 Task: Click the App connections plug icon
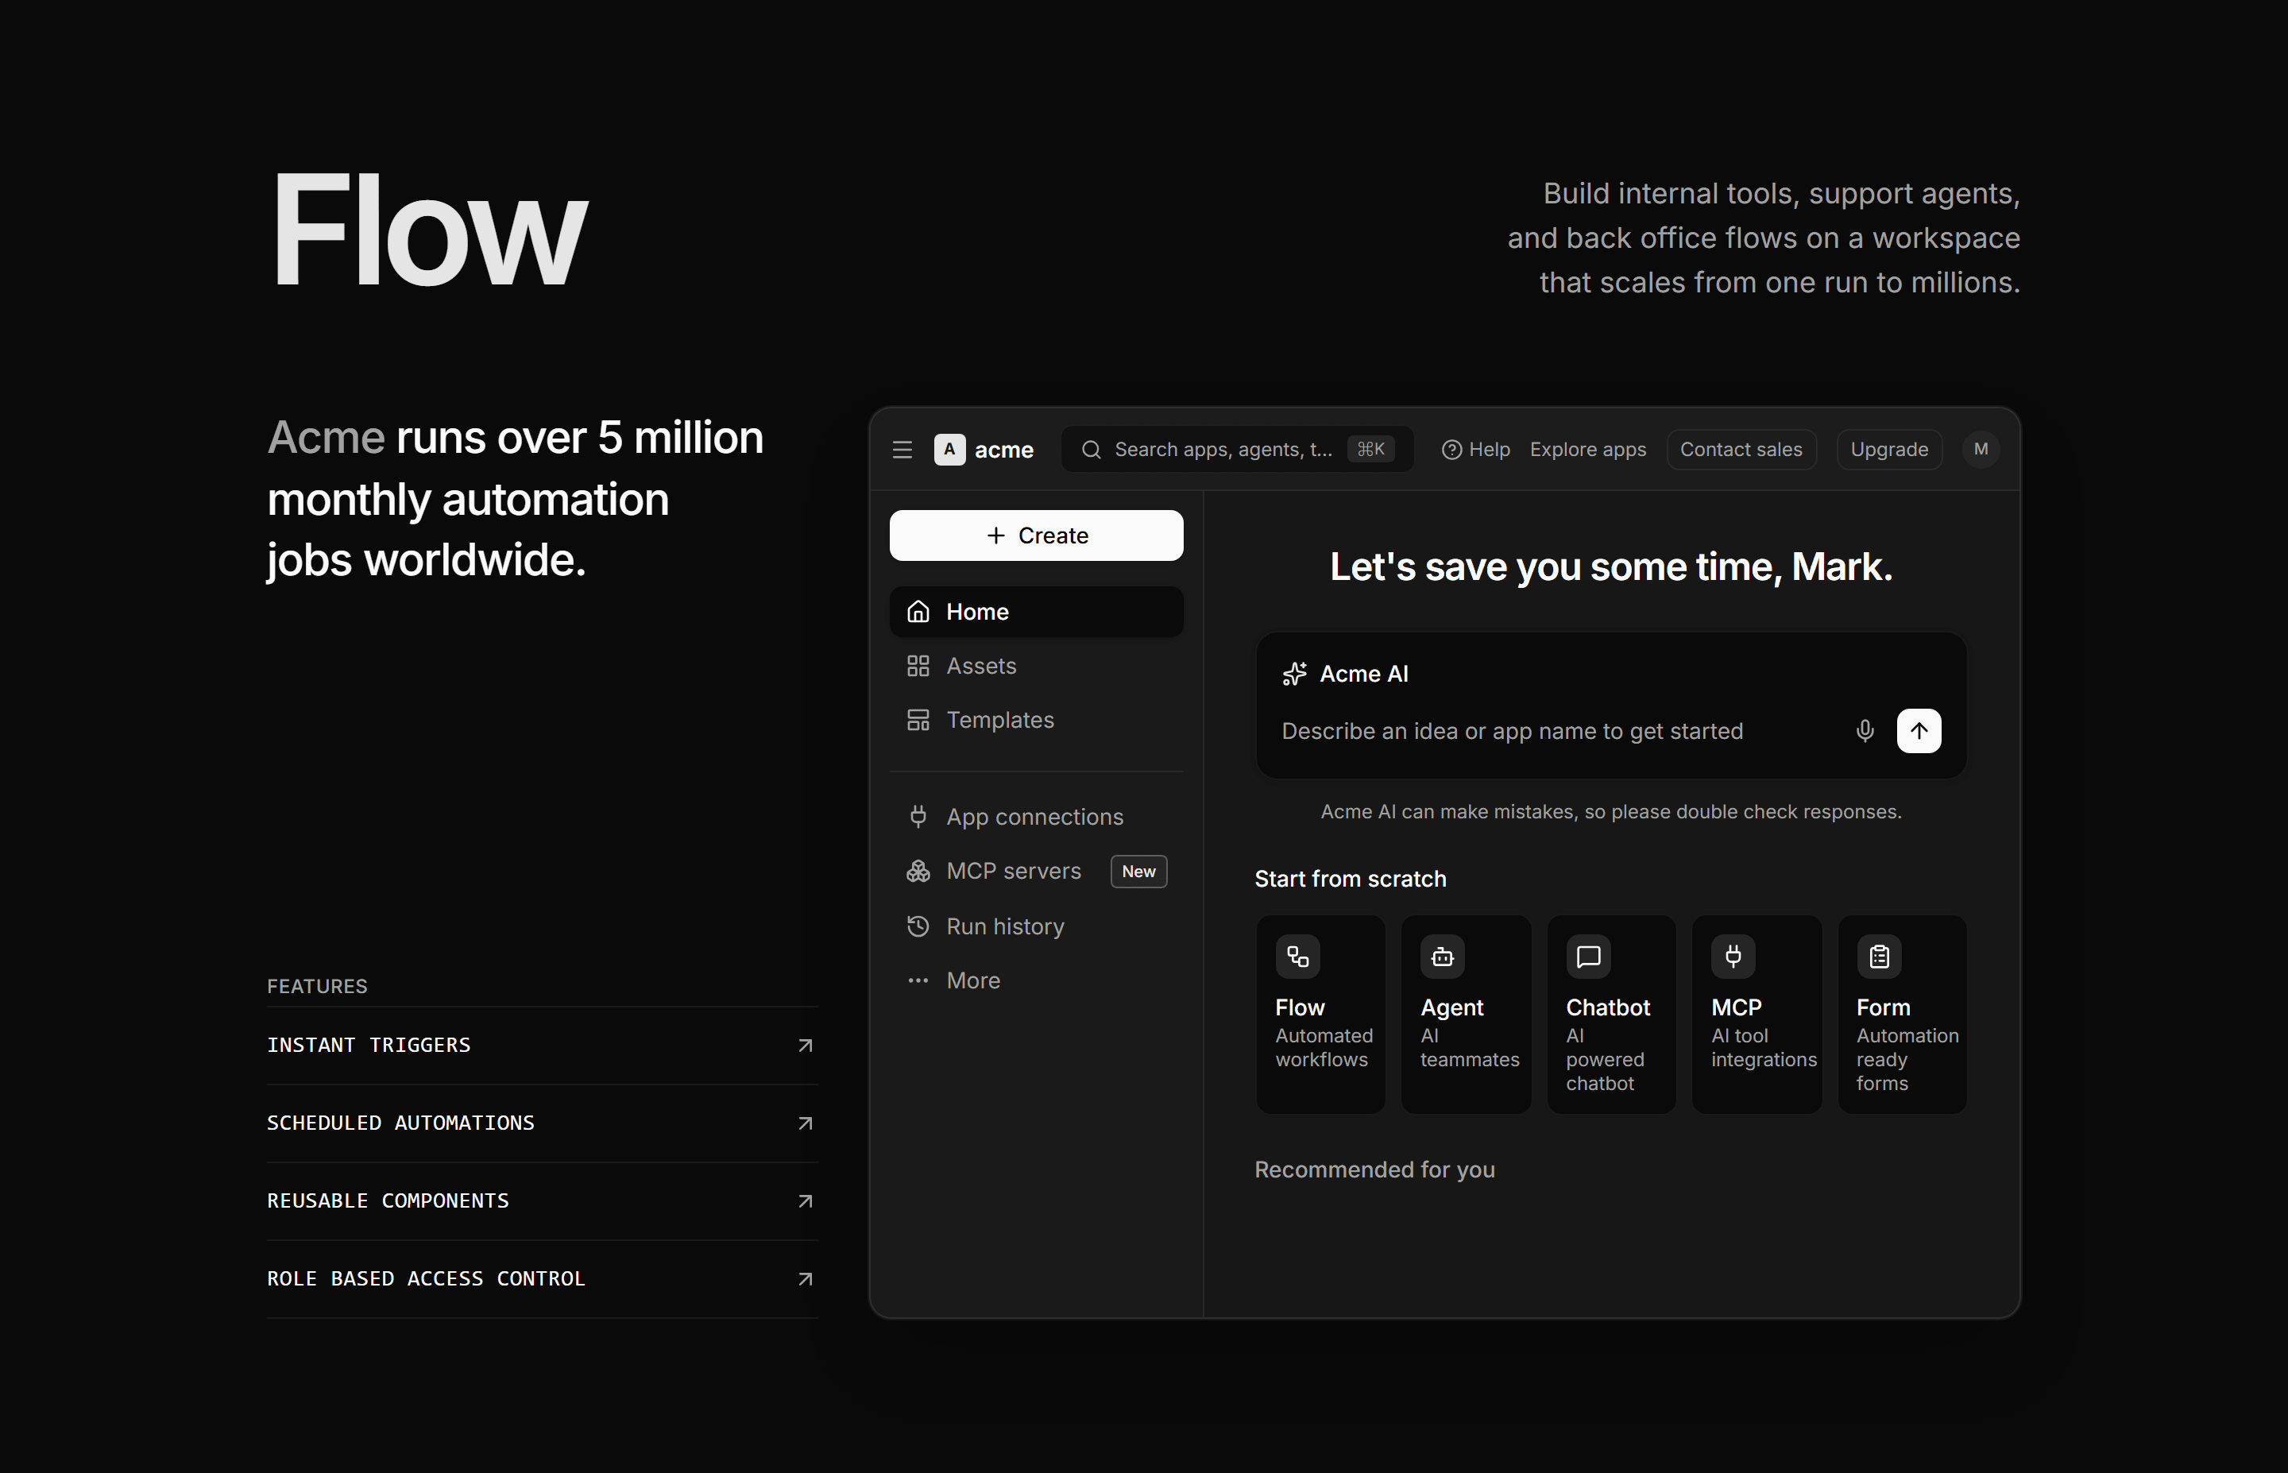[x=918, y=817]
